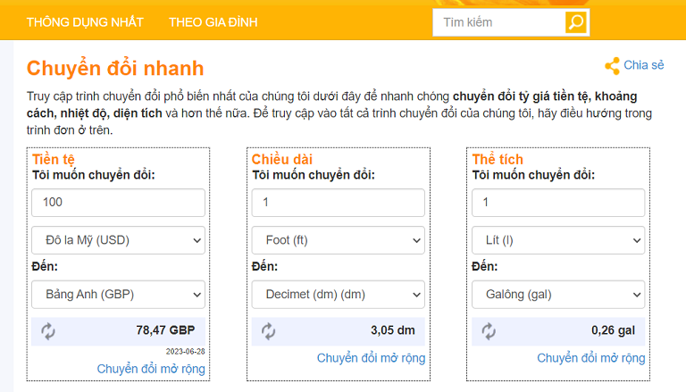Click the Thể tích amount input field
Screen dimensions: 686x392
(558, 203)
